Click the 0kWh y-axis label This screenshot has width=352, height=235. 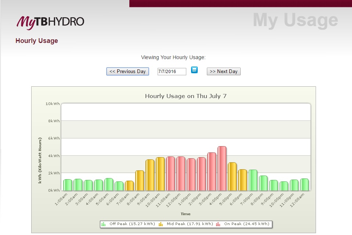[54, 190]
